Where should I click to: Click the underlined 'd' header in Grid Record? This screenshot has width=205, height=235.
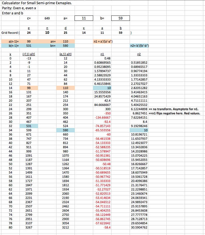click(66, 28)
